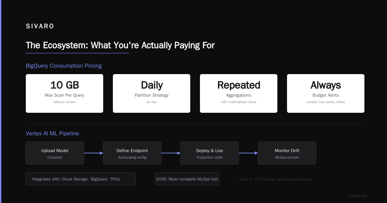Screen dimensions: 387x203
Task: Click the Ecosystem slide title
Action: (x=120, y=45)
